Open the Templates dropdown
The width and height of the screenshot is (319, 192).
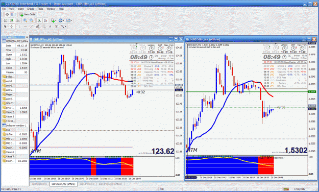pos(69,20)
